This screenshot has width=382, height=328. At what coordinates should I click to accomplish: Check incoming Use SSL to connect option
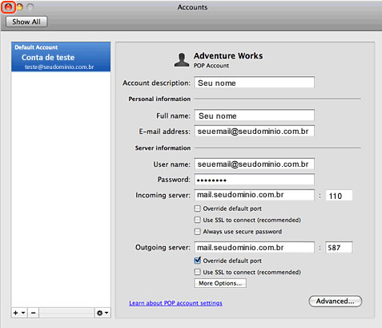pyautogui.click(x=197, y=220)
